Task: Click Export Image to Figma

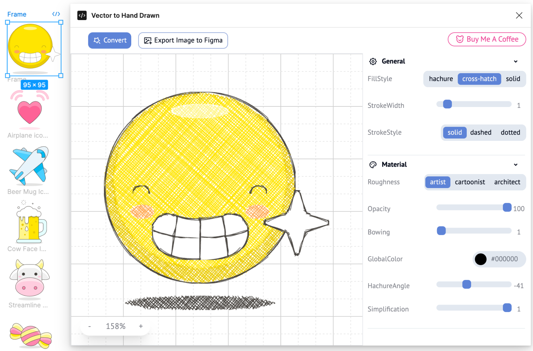Action: [183, 40]
